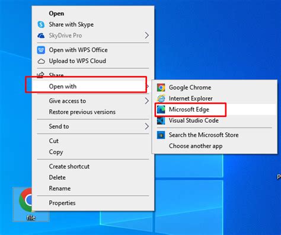Choose Rename from the context menu
The height and width of the screenshot is (235, 281).
[93, 188]
